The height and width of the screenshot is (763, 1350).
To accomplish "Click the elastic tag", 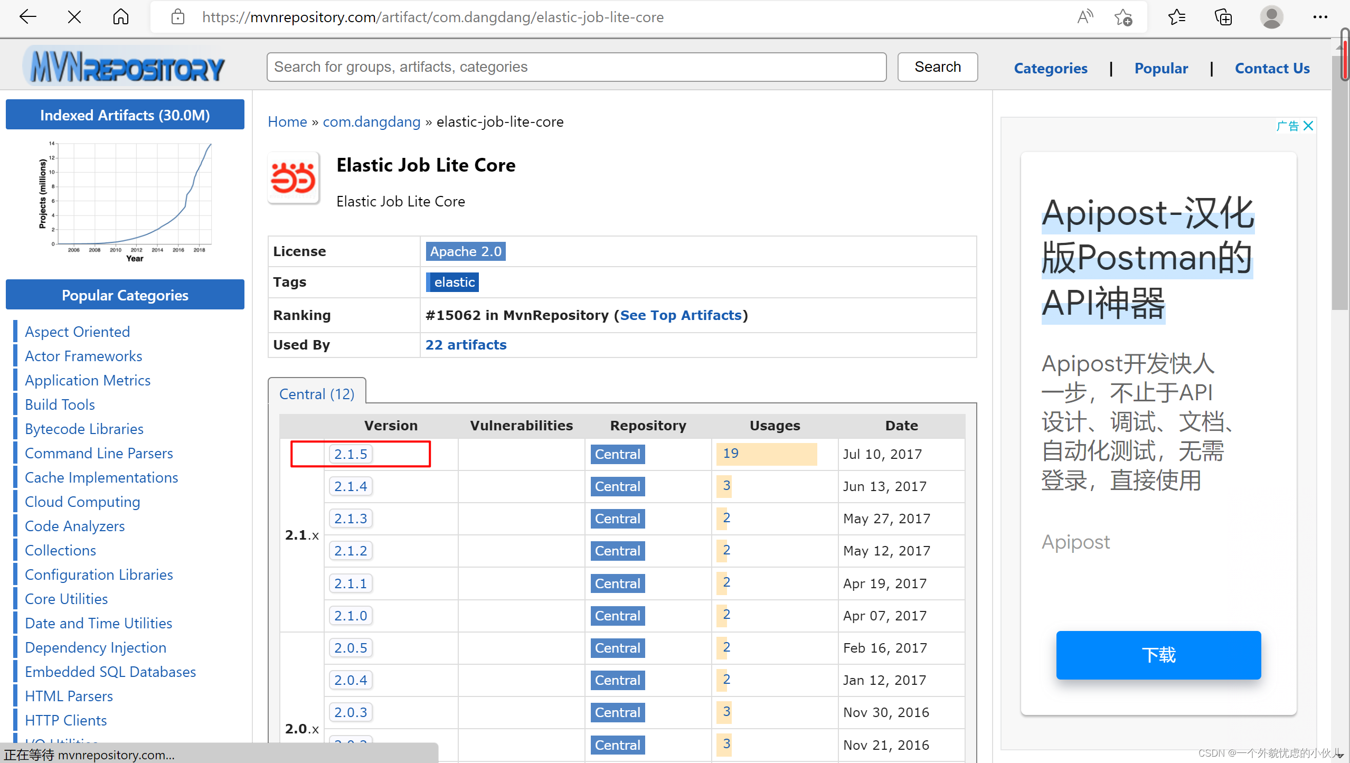I will pyautogui.click(x=452, y=282).
